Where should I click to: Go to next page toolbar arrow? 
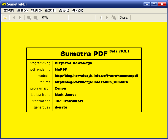[x=20, y=18]
